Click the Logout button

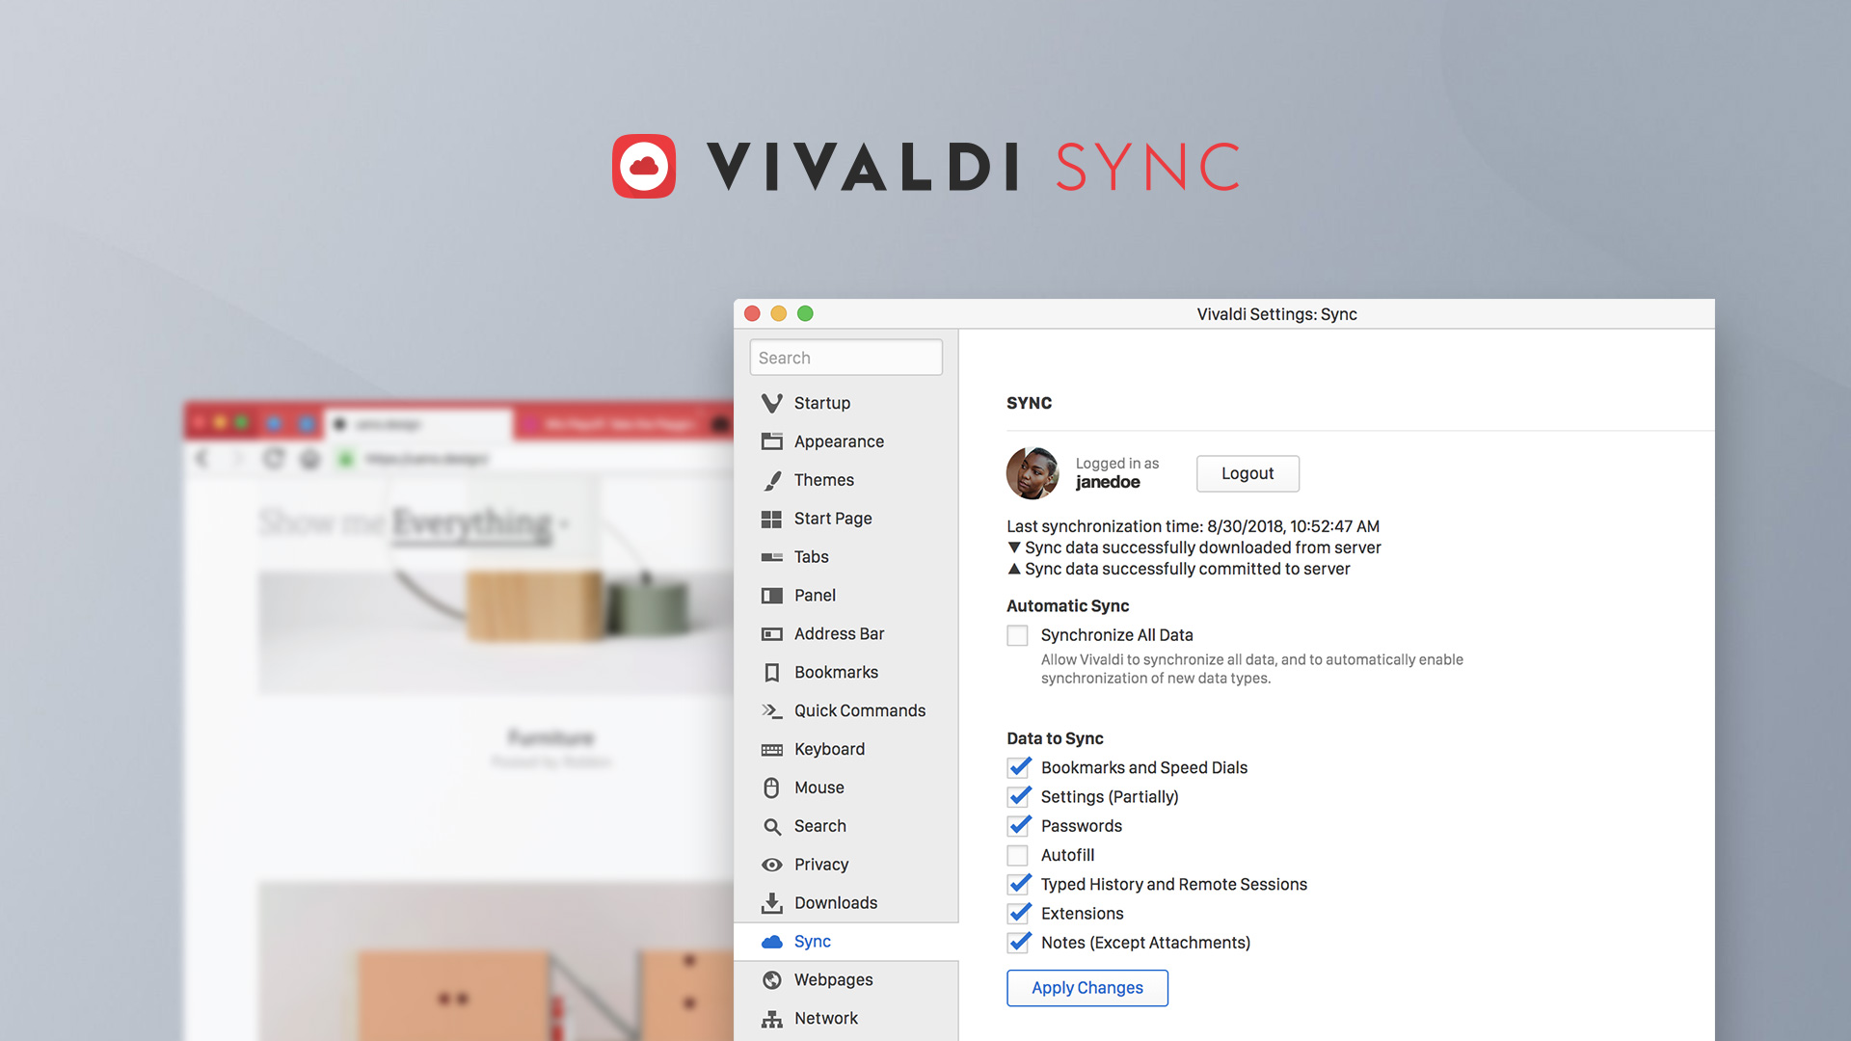[x=1247, y=473]
